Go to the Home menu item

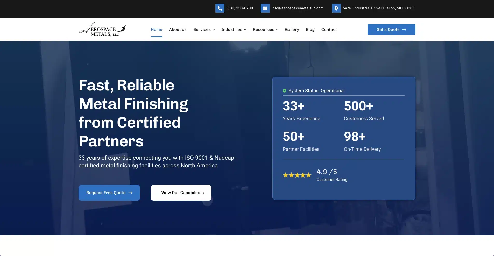click(157, 30)
